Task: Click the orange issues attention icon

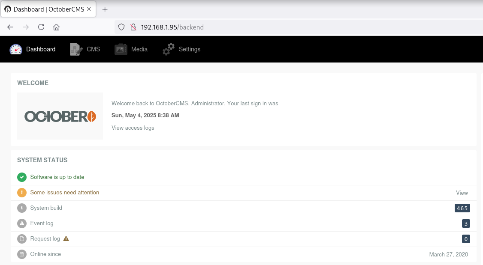Action: (22, 193)
